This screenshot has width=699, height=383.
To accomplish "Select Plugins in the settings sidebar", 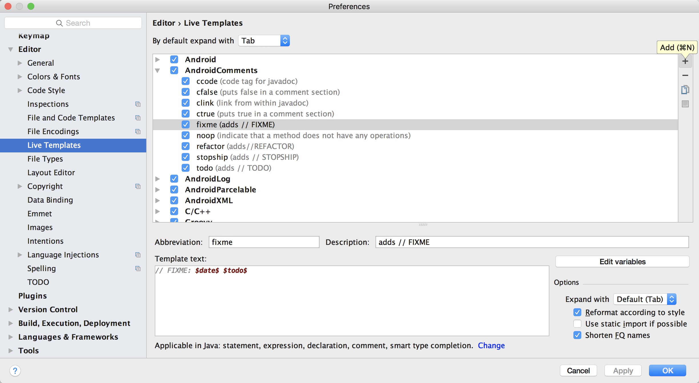I will click(33, 296).
